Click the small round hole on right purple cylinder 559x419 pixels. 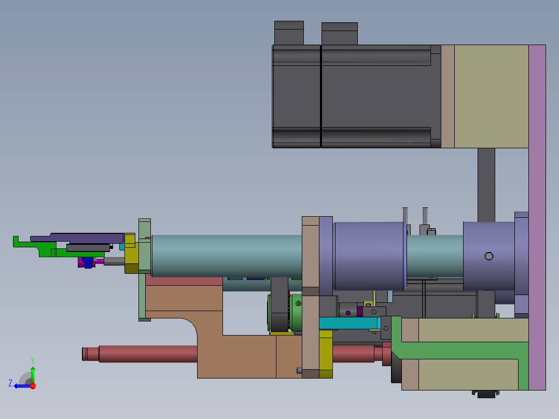(x=489, y=256)
